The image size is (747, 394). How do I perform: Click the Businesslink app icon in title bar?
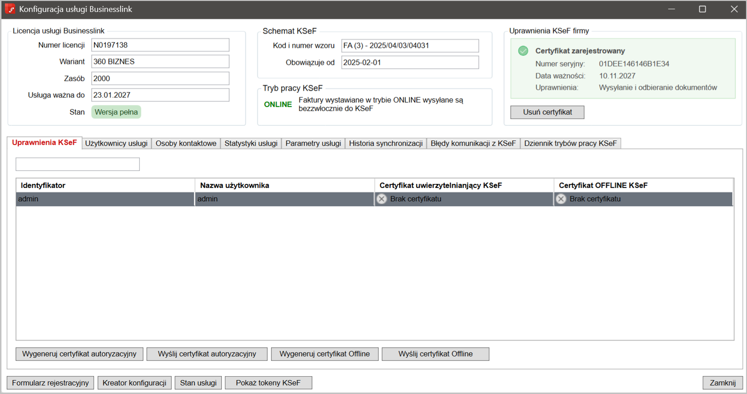(10, 9)
